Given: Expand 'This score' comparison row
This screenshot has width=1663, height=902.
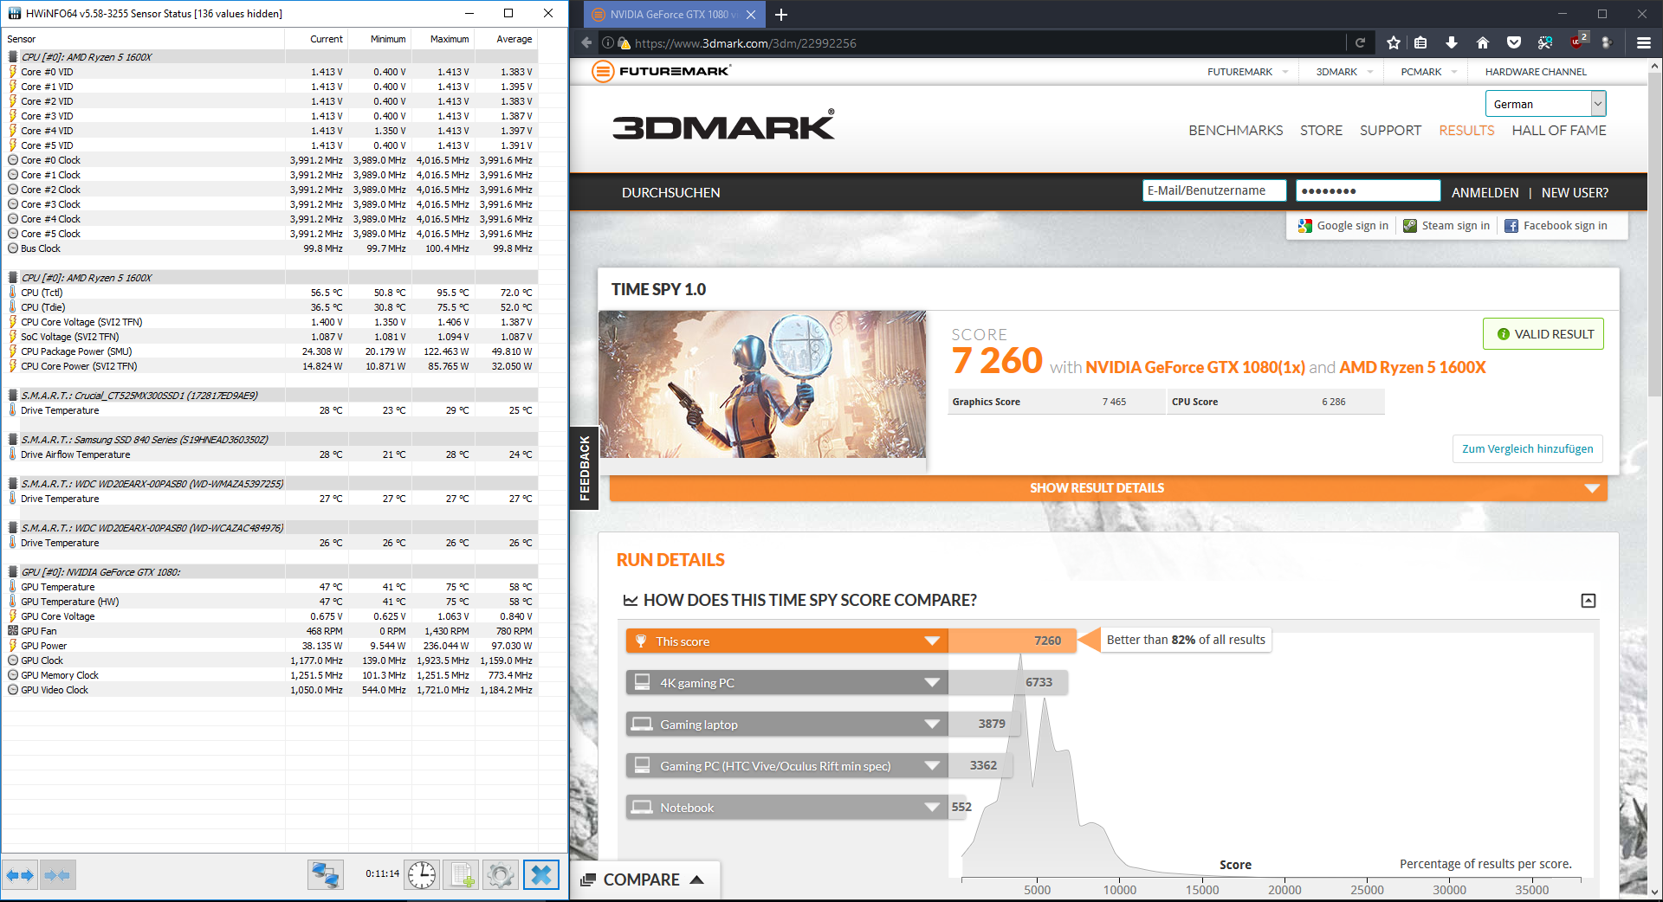Looking at the screenshot, I should tap(932, 641).
